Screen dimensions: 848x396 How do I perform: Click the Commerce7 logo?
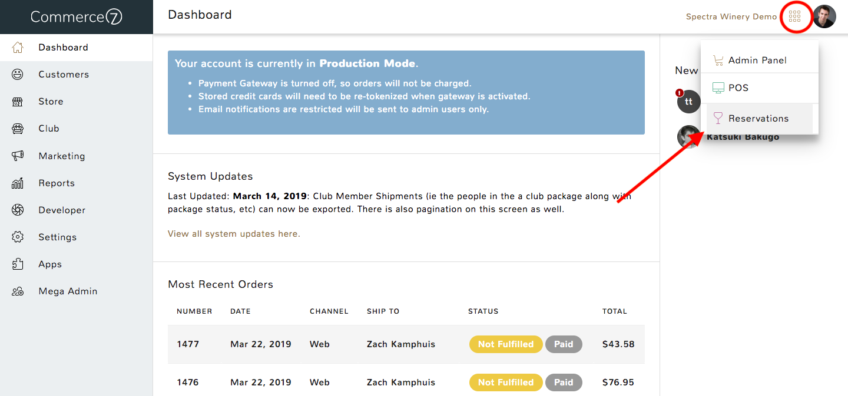point(77,17)
